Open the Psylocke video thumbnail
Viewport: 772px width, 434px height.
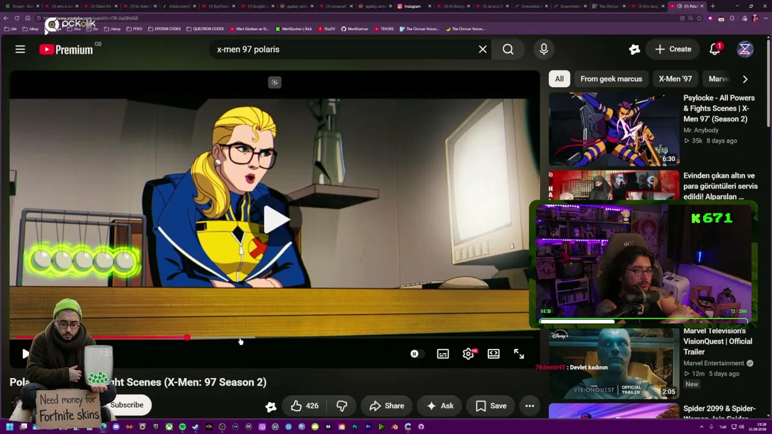point(613,129)
